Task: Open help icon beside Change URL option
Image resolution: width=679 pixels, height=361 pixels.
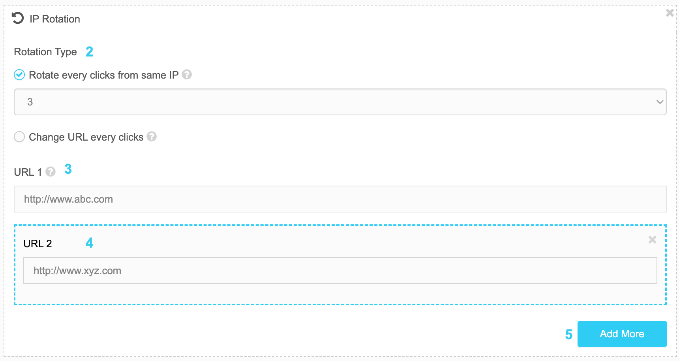Action: [152, 136]
